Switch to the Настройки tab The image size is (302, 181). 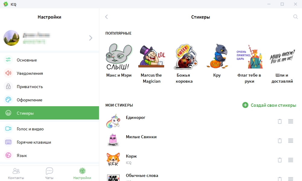tap(82, 173)
